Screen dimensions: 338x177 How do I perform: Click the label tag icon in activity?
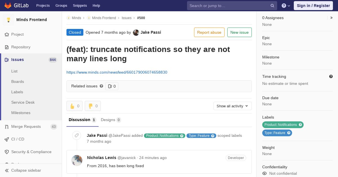click(77, 135)
